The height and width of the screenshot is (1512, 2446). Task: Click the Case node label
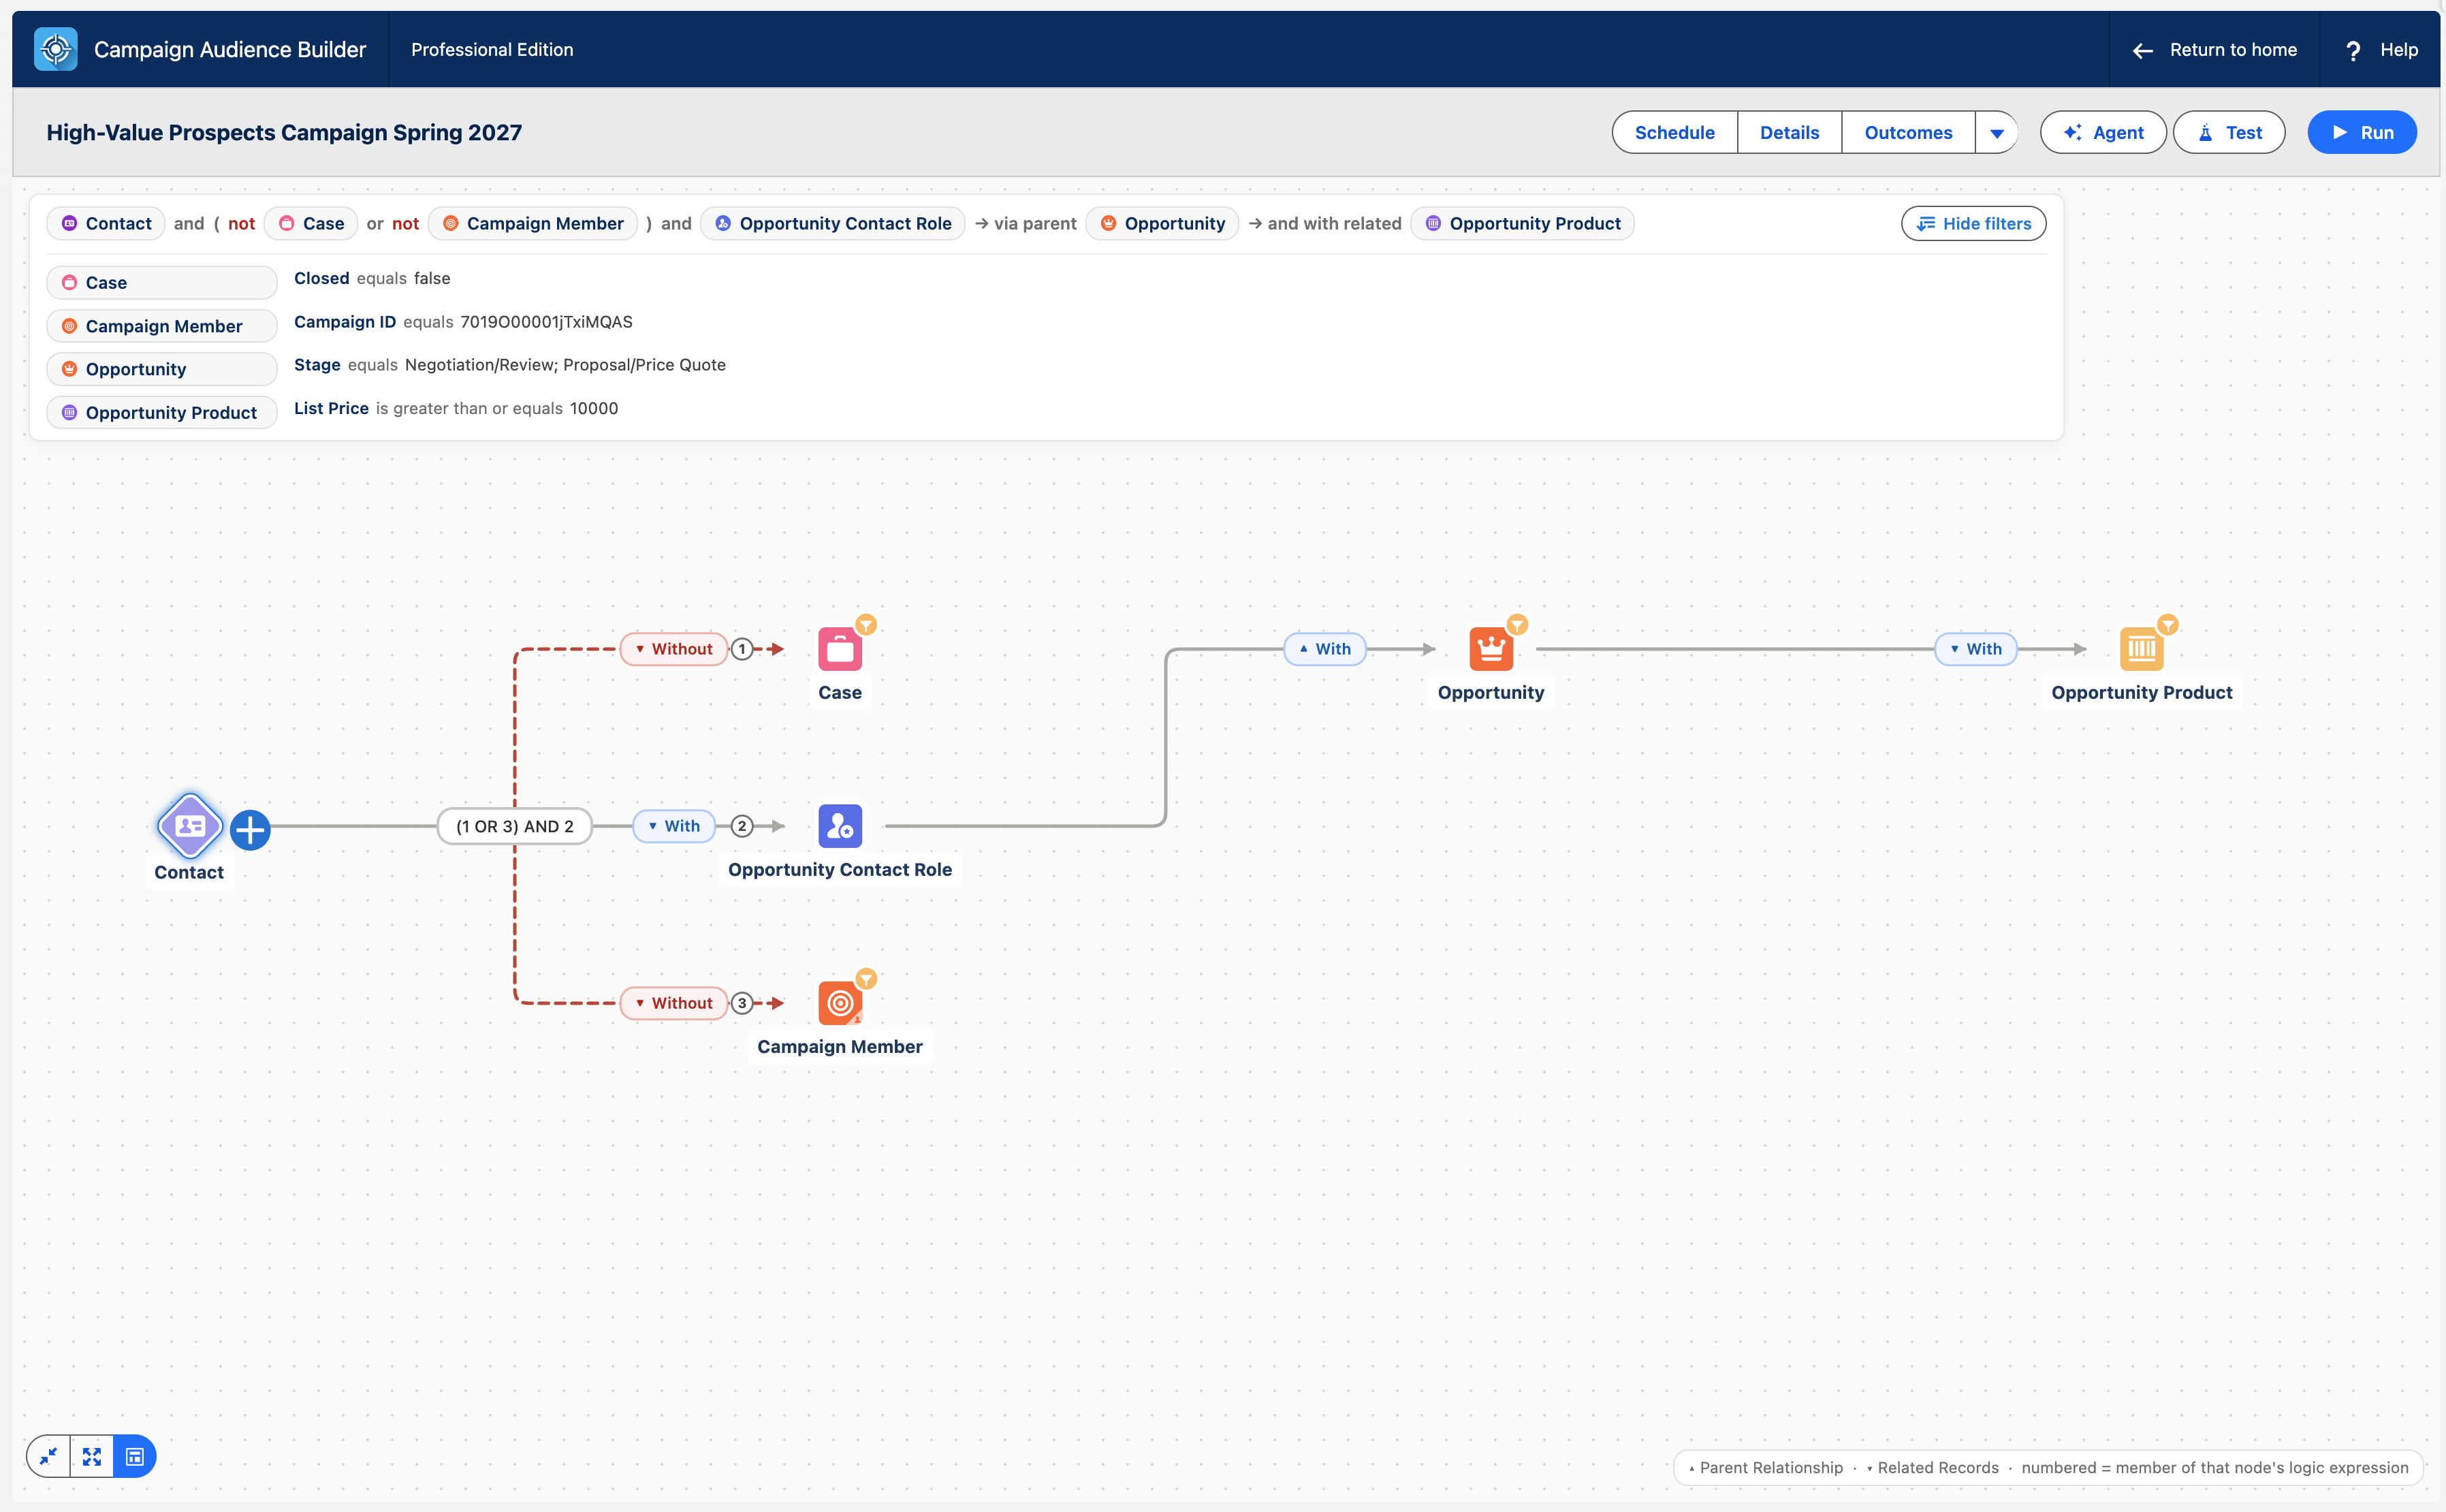point(840,692)
